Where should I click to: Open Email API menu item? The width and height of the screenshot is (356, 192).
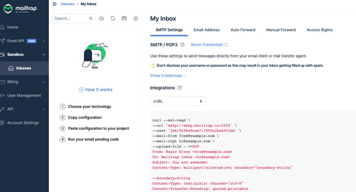[16, 41]
